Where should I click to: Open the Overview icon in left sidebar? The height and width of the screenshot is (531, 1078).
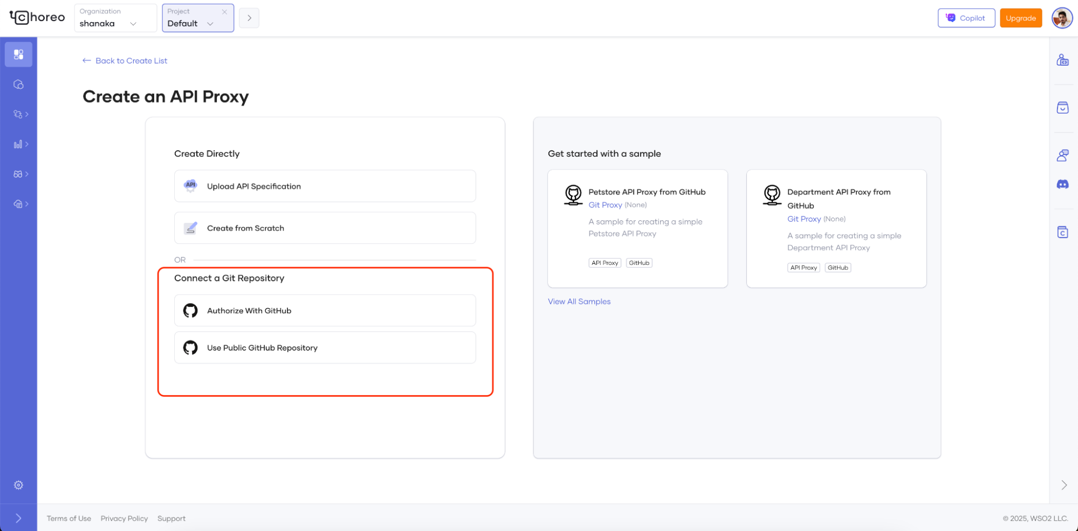(x=18, y=54)
